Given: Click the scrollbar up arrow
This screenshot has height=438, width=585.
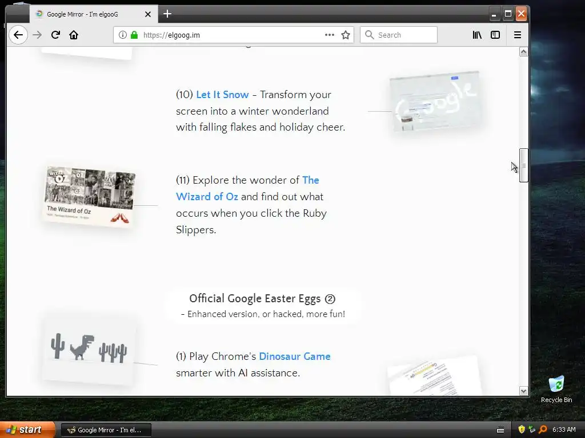Looking at the screenshot, I should (x=523, y=52).
